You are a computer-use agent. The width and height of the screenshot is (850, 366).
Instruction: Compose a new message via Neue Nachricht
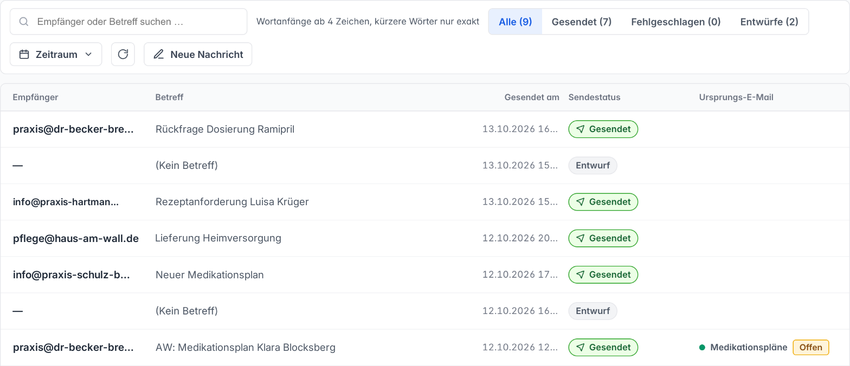[198, 54]
